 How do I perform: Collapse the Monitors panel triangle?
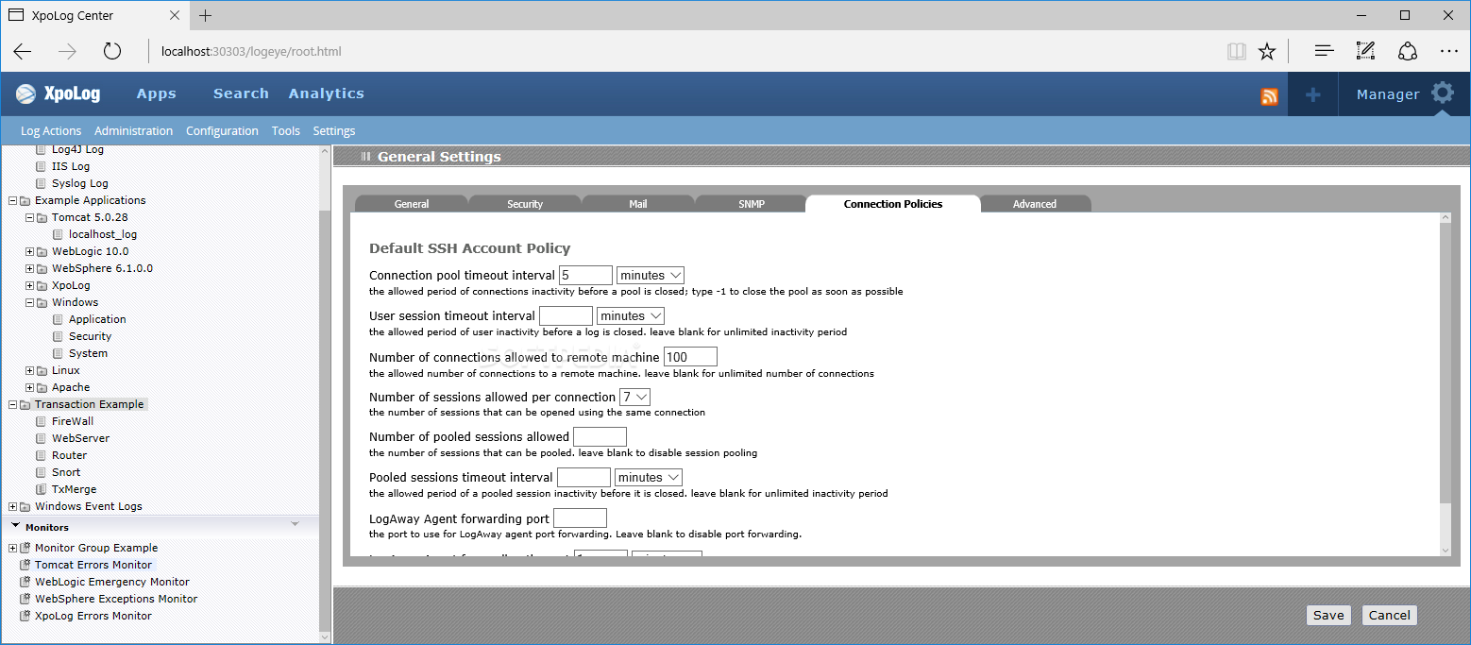click(16, 526)
